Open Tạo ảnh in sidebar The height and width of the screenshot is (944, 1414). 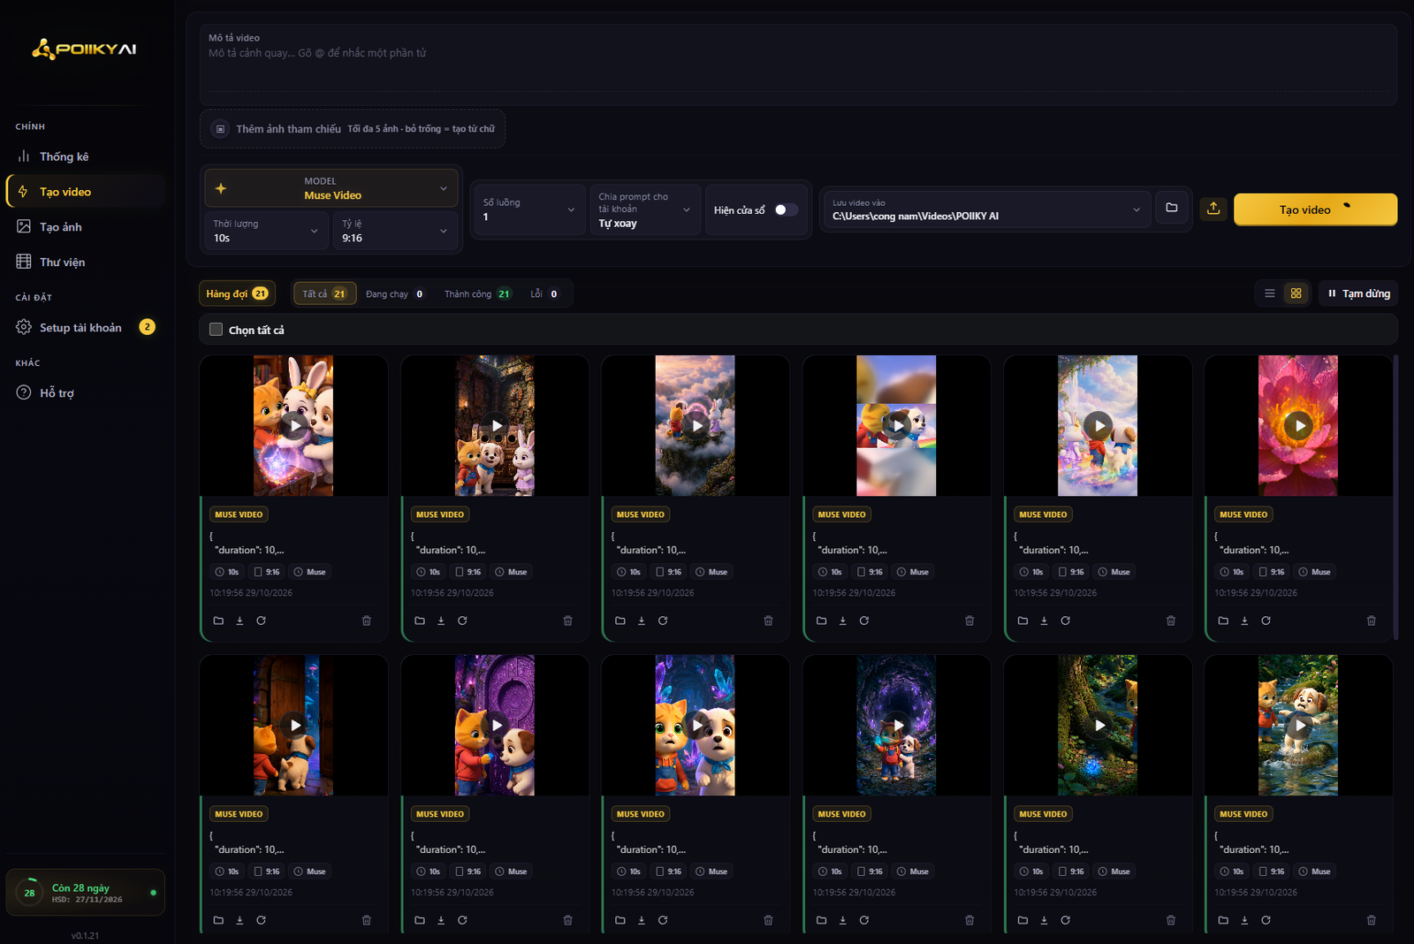tap(85, 227)
